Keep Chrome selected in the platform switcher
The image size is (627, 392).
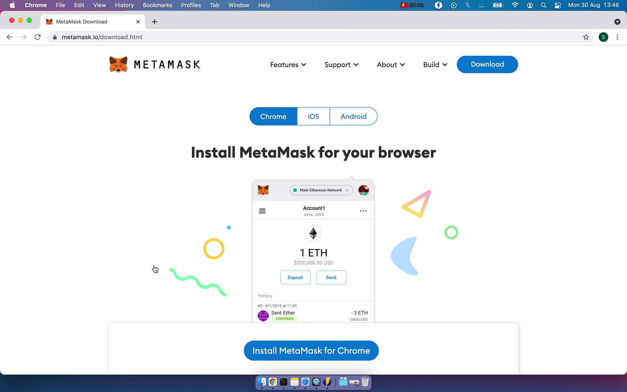273,116
